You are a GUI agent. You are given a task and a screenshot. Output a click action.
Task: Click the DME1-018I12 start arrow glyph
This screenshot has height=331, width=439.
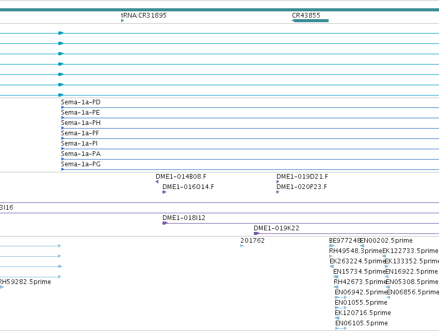(x=165, y=223)
